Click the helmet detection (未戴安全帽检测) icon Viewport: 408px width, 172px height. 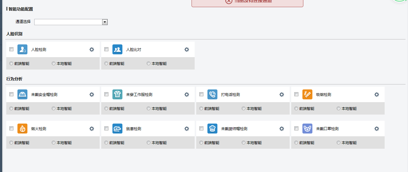click(x=22, y=95)
